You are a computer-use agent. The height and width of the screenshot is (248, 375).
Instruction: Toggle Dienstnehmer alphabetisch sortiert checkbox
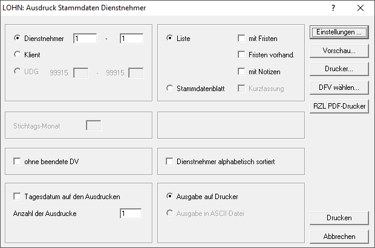click(170, 162)
